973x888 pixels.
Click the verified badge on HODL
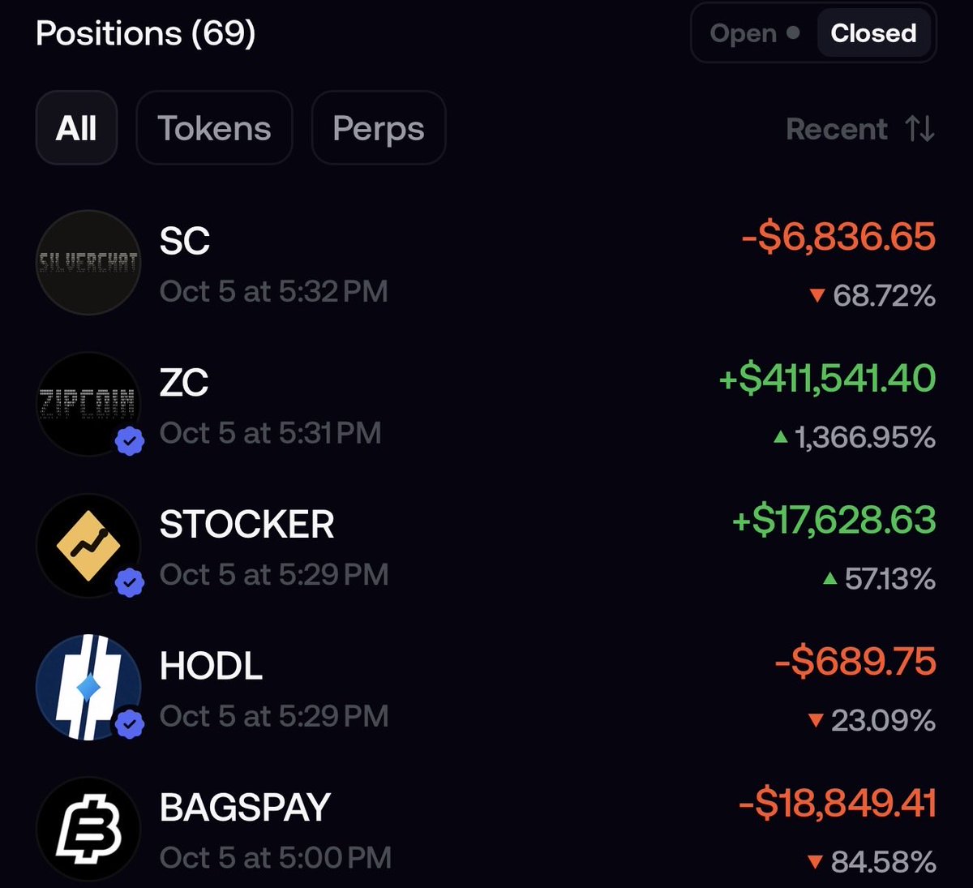tap(130, 723)
